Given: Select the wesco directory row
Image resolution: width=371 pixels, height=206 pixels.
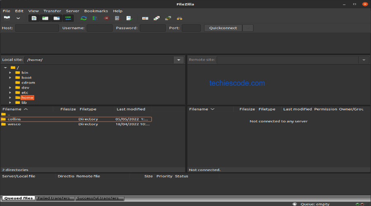Looking at the screenshot, I should pos(76,124).
